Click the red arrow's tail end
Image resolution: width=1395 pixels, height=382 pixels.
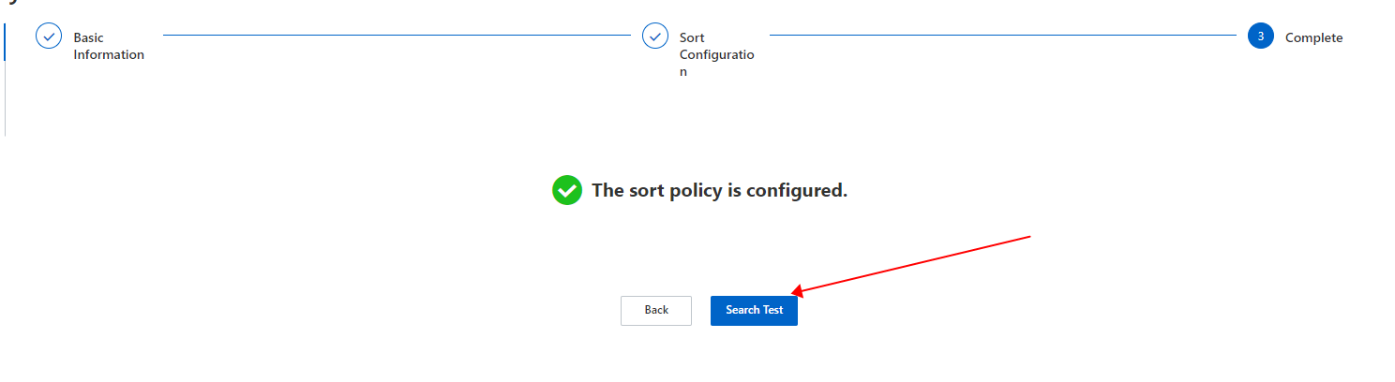tap(1029, 237)
